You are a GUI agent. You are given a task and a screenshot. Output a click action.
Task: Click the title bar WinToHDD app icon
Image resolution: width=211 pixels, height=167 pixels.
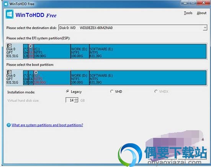[x=6, y=4]
